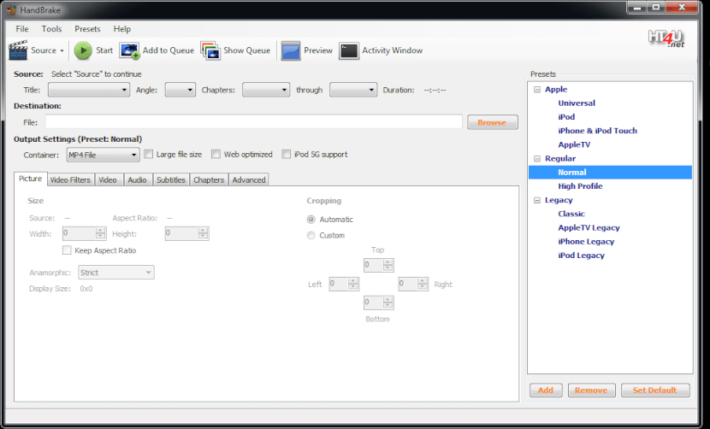Screen dimensions: 710x429
Task: Click the Source clapperboard icon
Action: coord(18,50)
